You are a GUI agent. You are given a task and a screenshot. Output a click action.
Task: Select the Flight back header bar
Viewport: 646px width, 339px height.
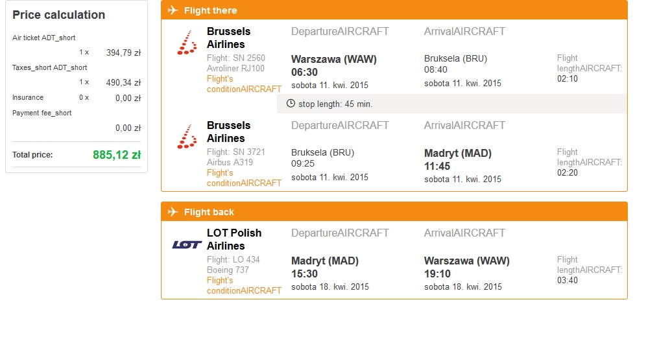pyautogui.click(x=394, y=212)
